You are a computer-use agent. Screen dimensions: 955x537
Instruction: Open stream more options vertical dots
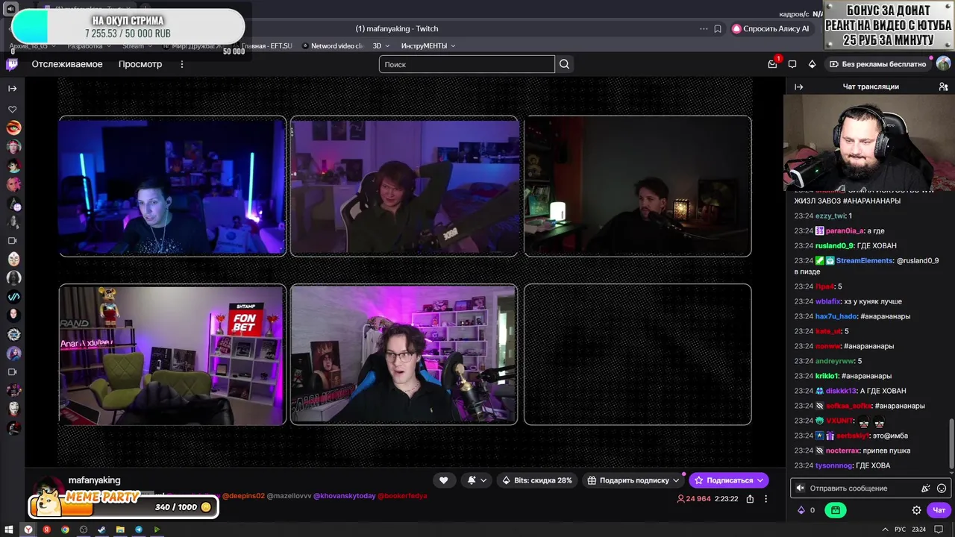pos(765,499)
